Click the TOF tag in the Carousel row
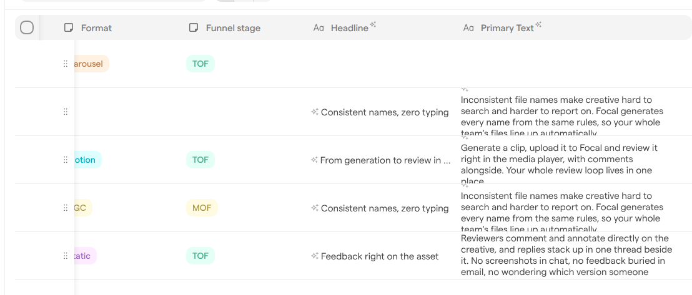This screenshot has width=692, height=295. pos(200,64)
